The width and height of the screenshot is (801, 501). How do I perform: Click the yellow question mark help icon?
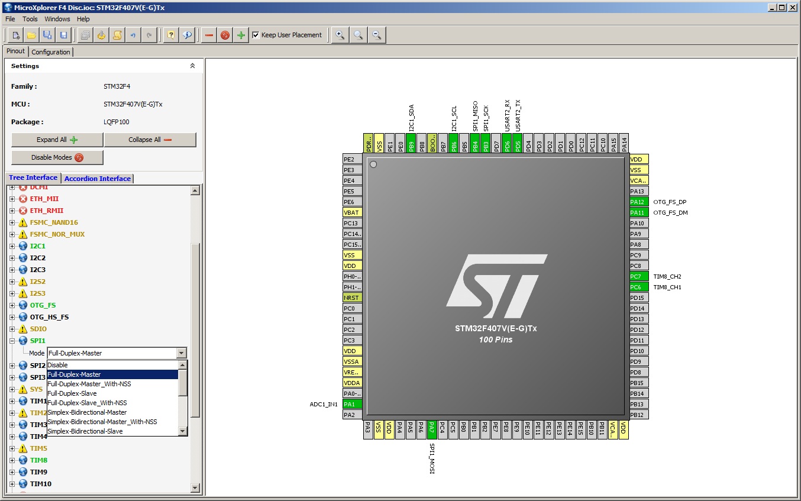[170, 35]
